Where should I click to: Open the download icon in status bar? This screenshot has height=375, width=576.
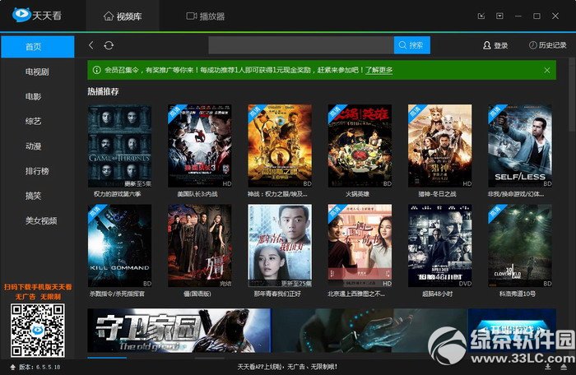tap(548, 367)
